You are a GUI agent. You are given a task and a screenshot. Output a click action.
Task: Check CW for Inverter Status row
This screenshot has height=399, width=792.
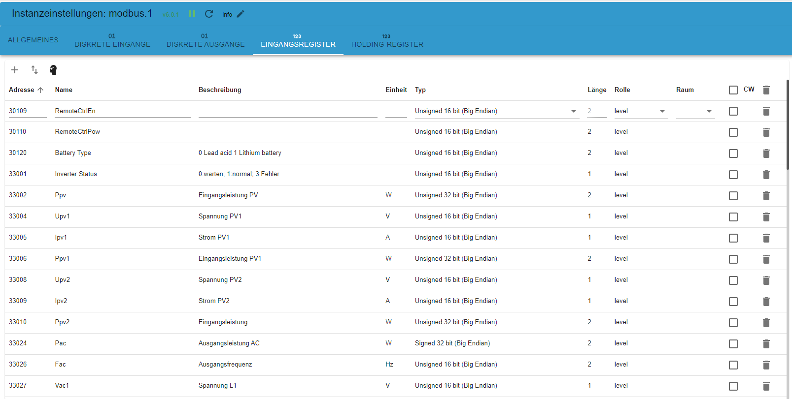(733, 175)
